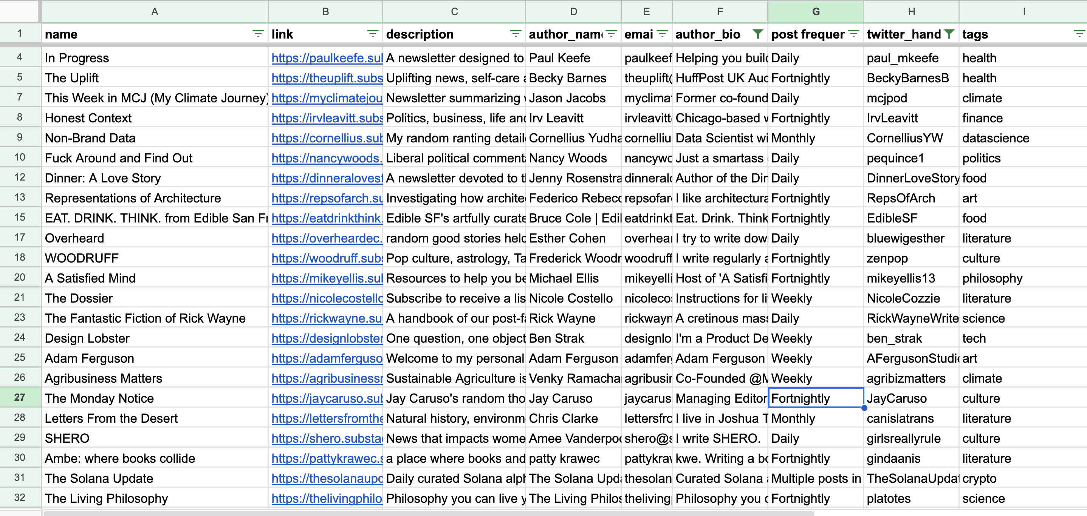Open thelivingphilosophy link
The height and width of the screenshot is (516, 1087).
click(x=327, y=498)
